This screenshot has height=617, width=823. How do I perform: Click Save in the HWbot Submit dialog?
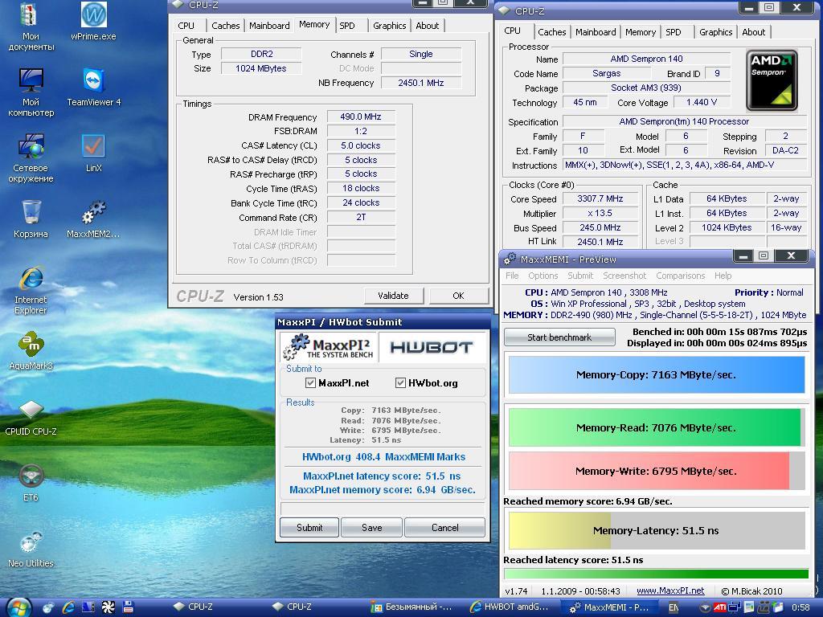point(371,527)
